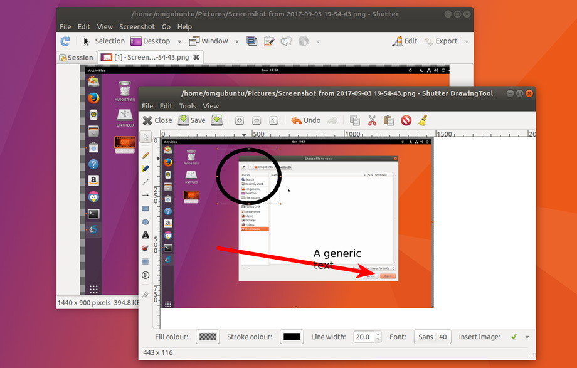Click the scissors cut icon
Viewport: 577px width, 368px height.
tap(372, 120)
